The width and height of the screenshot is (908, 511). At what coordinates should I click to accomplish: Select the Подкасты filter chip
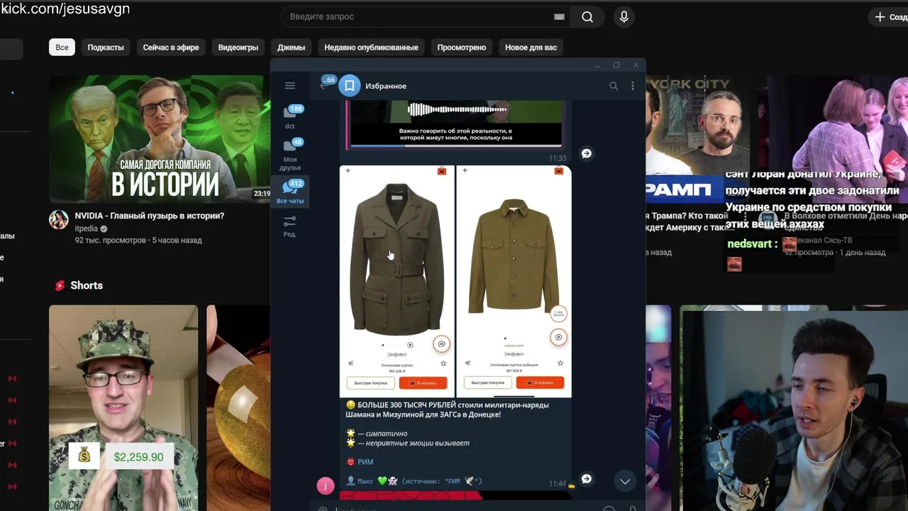106,48
